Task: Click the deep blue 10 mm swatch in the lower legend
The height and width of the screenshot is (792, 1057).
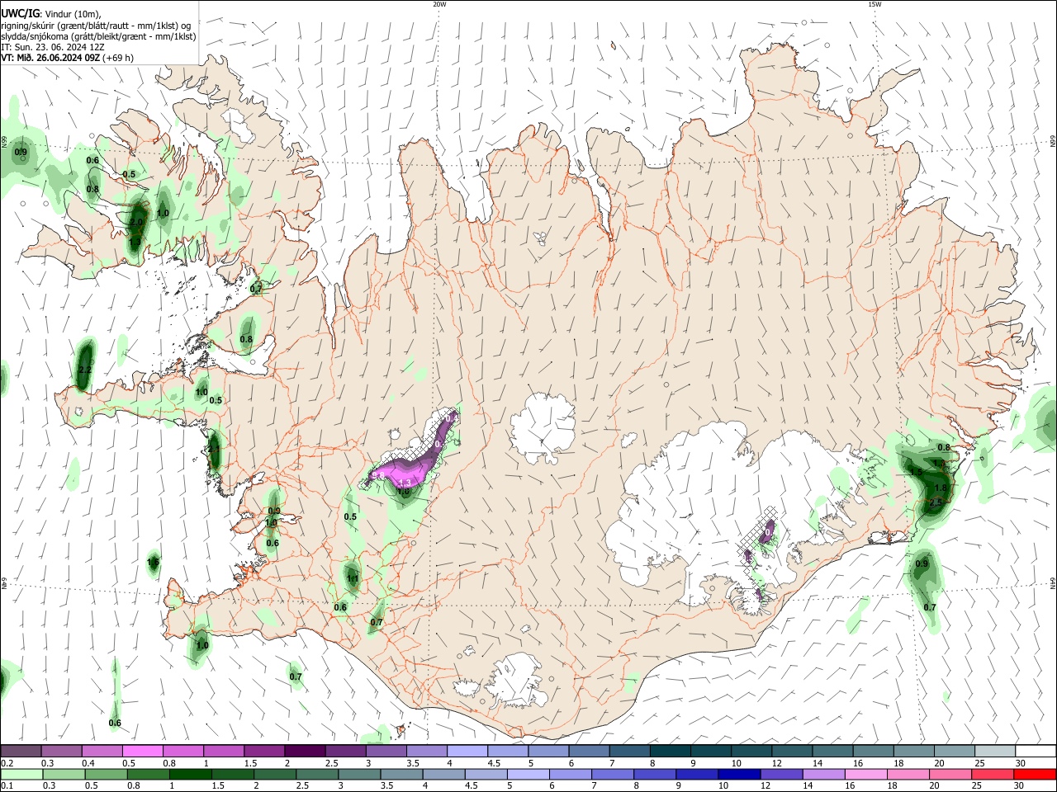Action: (x=739, y=775)
